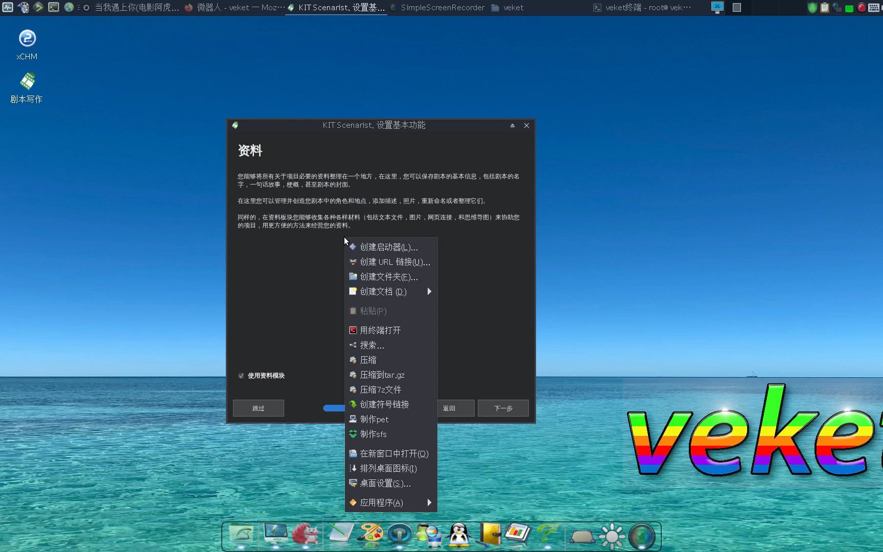Screen dimensions: 883x552
Task: Open the notepad with pencil dock icon
Action: [x=340, y=533]
